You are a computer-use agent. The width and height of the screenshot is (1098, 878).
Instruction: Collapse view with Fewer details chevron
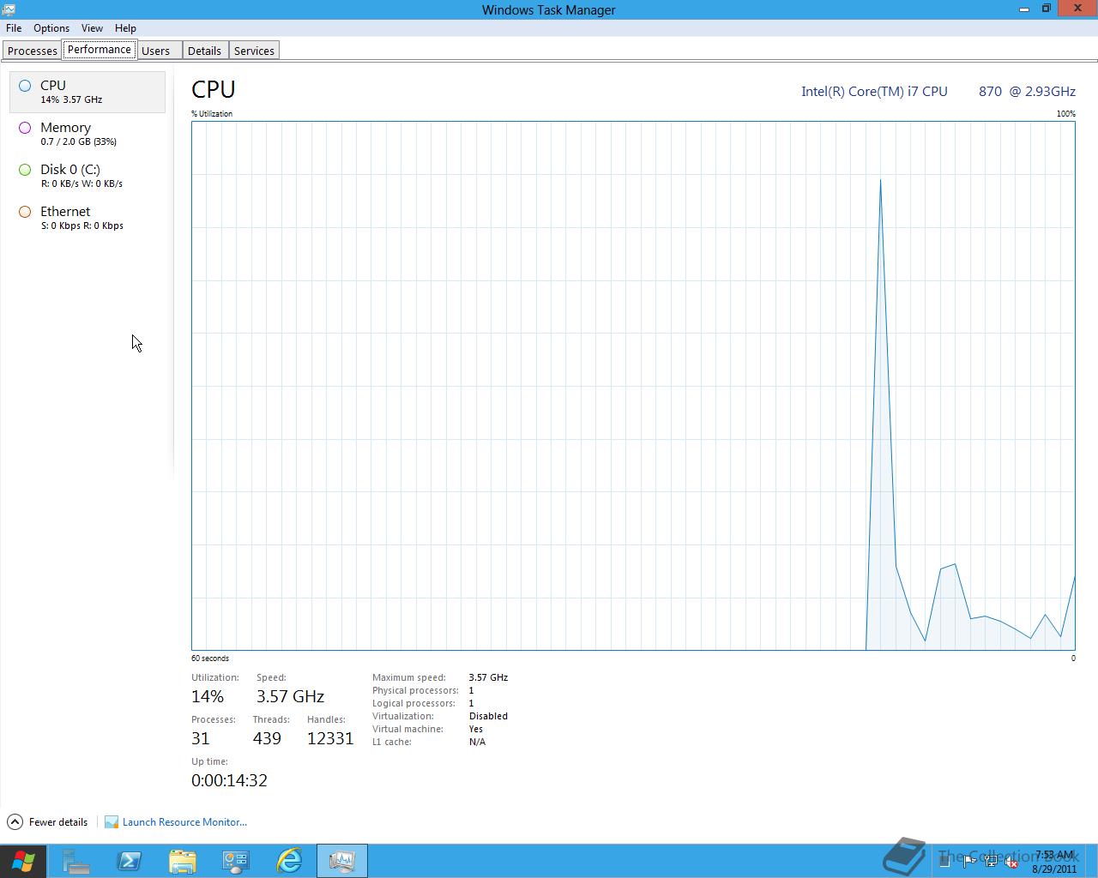(15, 821)
